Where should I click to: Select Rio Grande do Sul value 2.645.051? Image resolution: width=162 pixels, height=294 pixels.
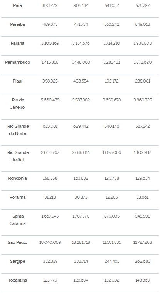[81, 152]
